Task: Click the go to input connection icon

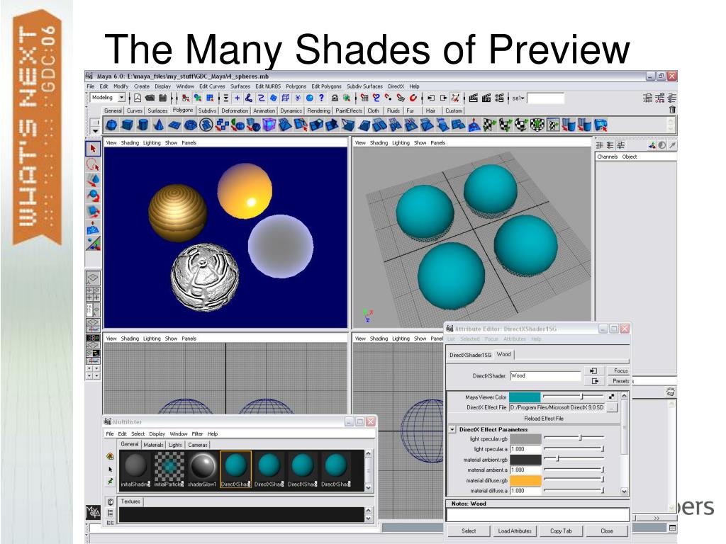Action: click(x=593, y=371)
